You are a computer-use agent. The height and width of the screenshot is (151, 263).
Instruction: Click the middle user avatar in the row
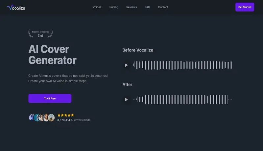pos(41,118)
